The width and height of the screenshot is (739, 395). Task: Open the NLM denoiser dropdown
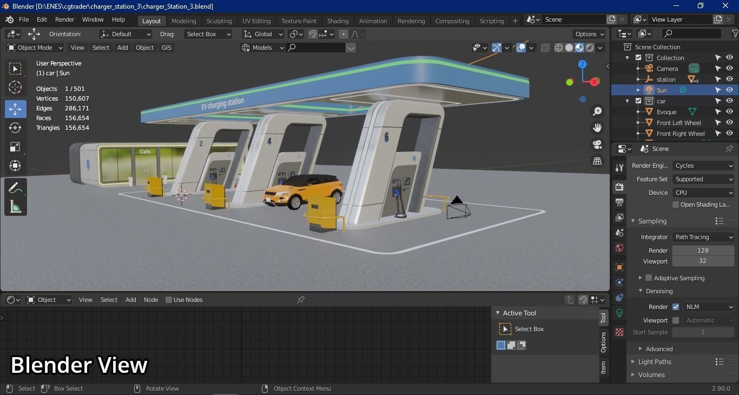708,307
